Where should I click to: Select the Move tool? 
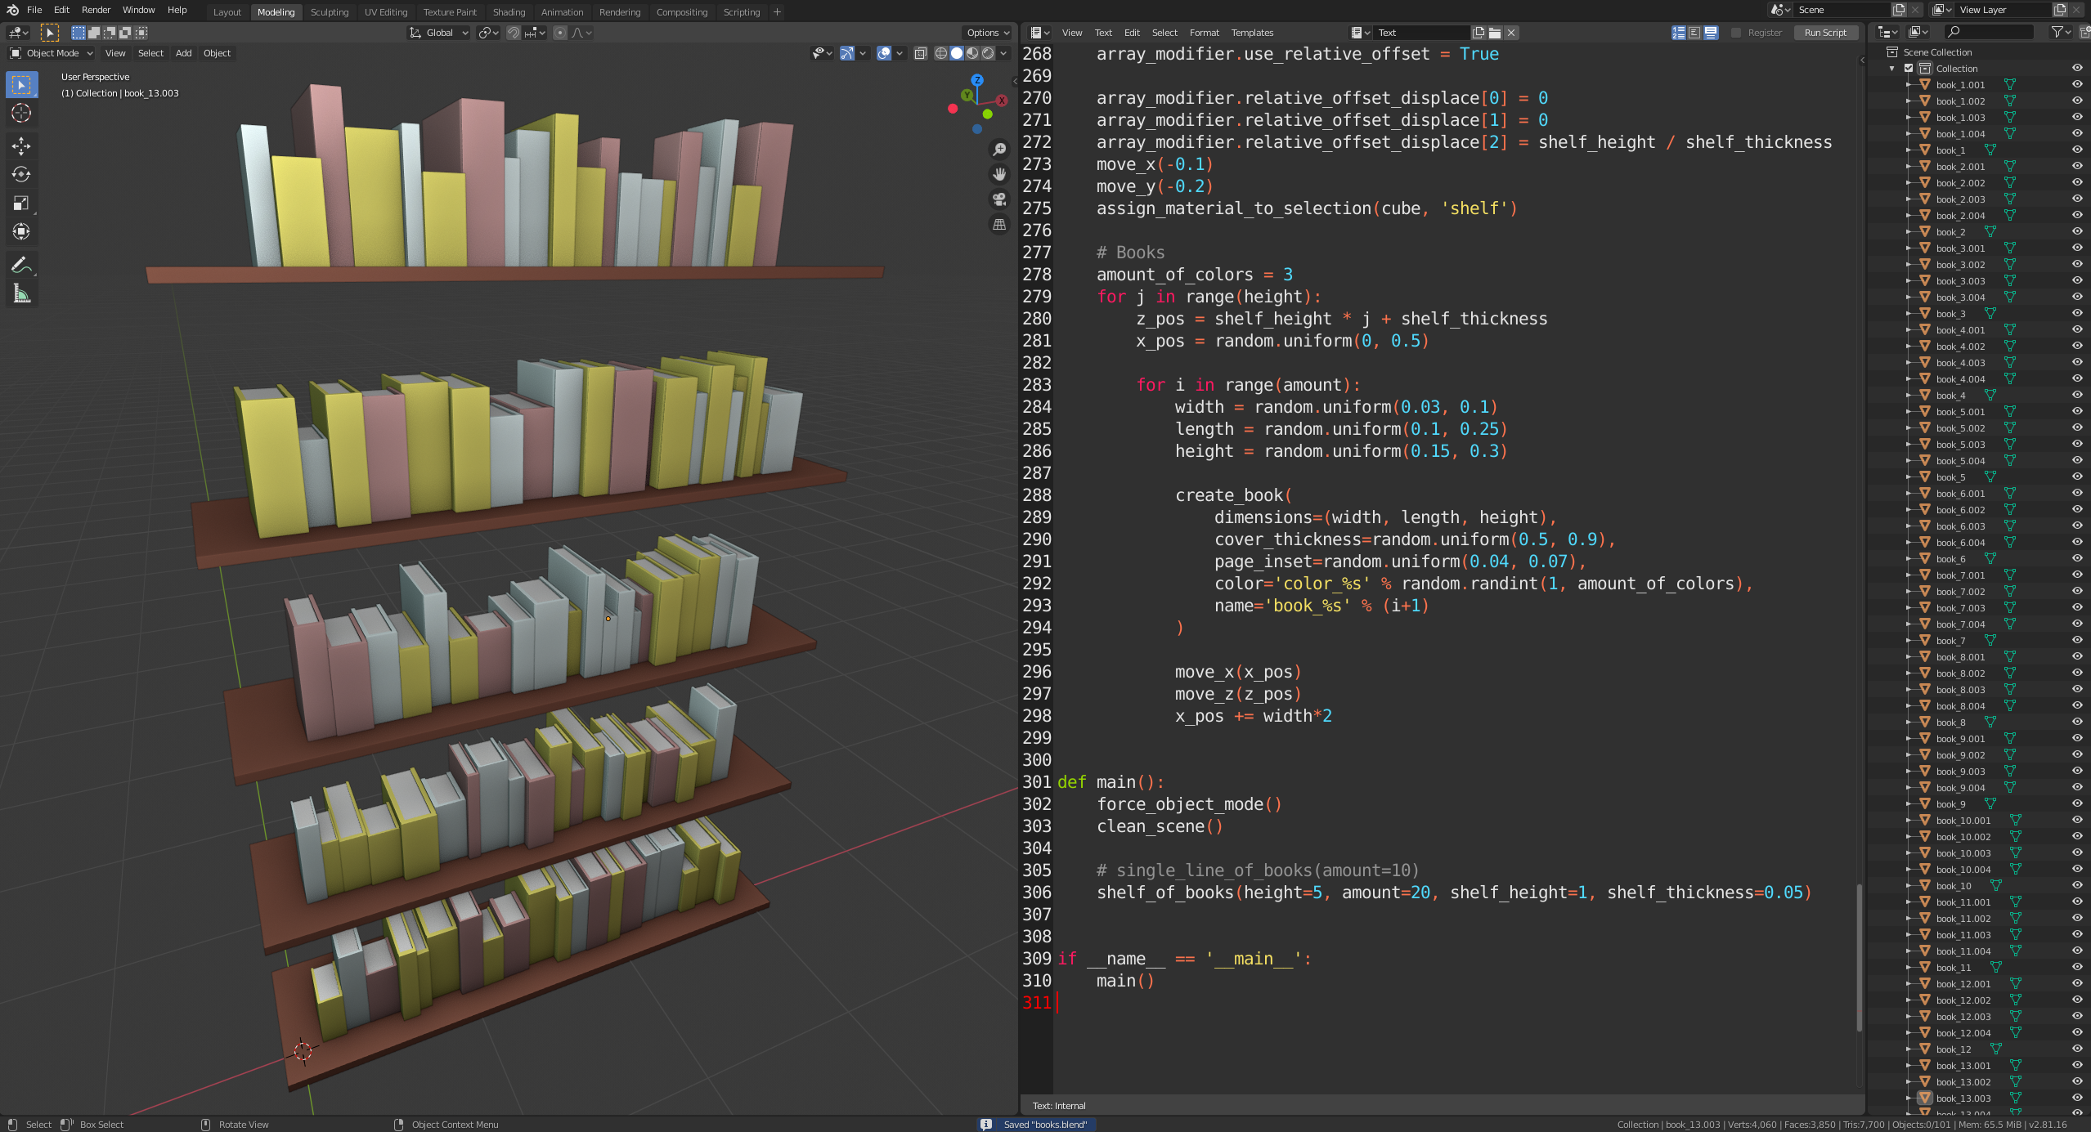[21, 146]
